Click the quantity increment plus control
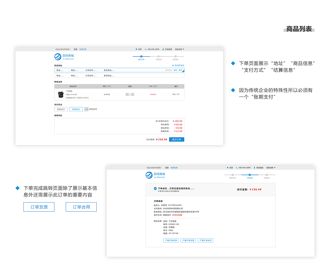Image resolution: width=330 pixels, height=279 pixels. [x=133, y=94]
